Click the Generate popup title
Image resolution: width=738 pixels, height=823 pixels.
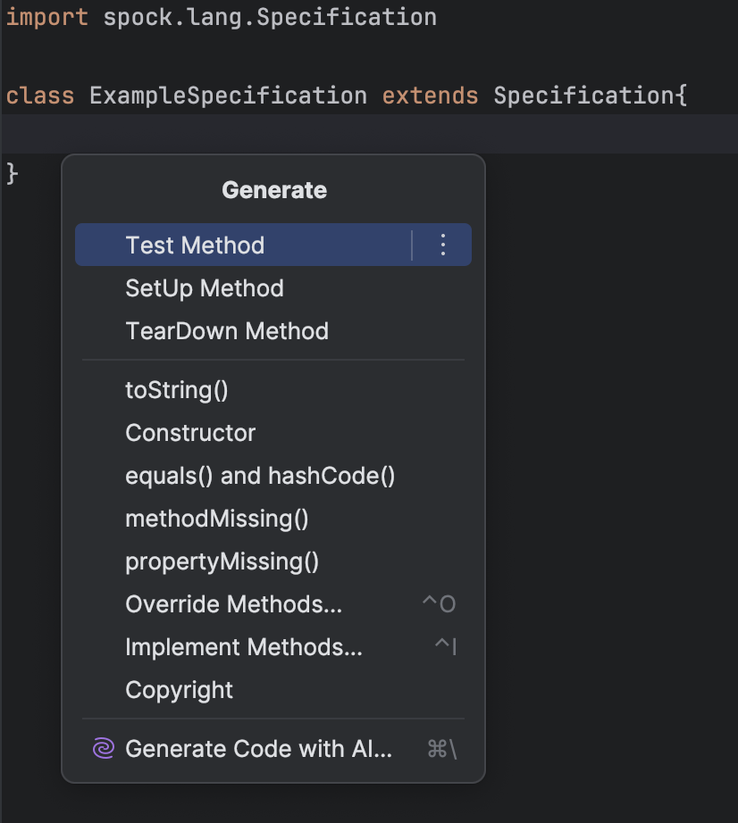tap(273, 189)
